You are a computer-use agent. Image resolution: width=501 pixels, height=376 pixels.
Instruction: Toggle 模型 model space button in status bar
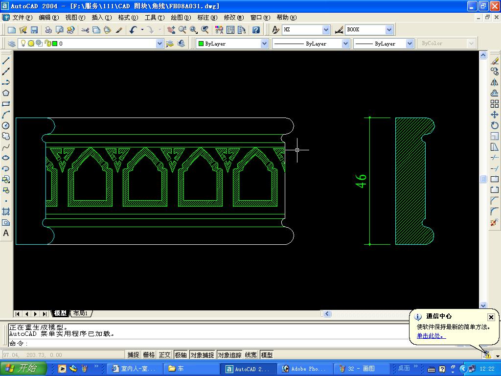click(267, 355)
